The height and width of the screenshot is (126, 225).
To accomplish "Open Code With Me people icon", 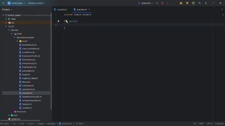I will click(181, 3).
